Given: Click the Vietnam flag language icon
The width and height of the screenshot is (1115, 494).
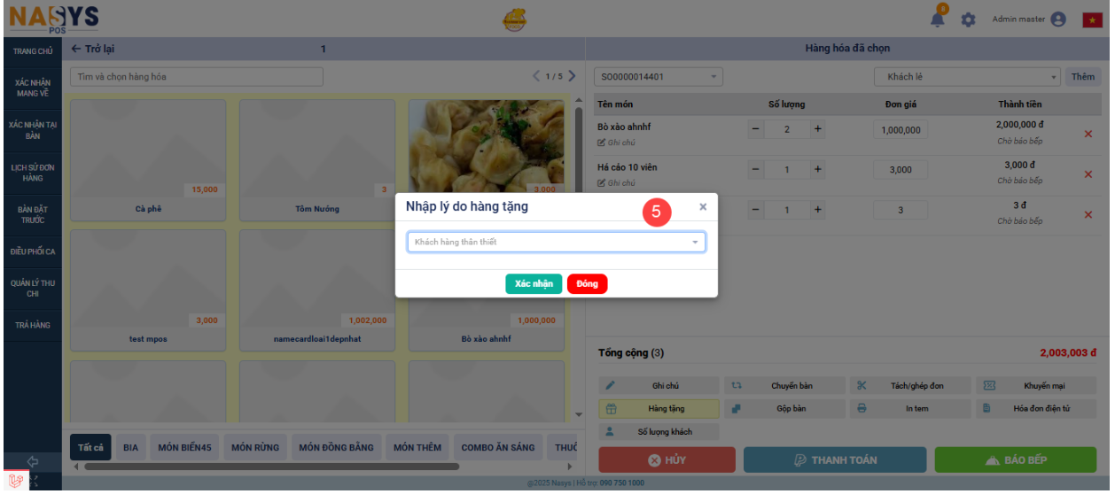Looking at the screenshot, I should pyautogui.click(x=1091, y=20).
